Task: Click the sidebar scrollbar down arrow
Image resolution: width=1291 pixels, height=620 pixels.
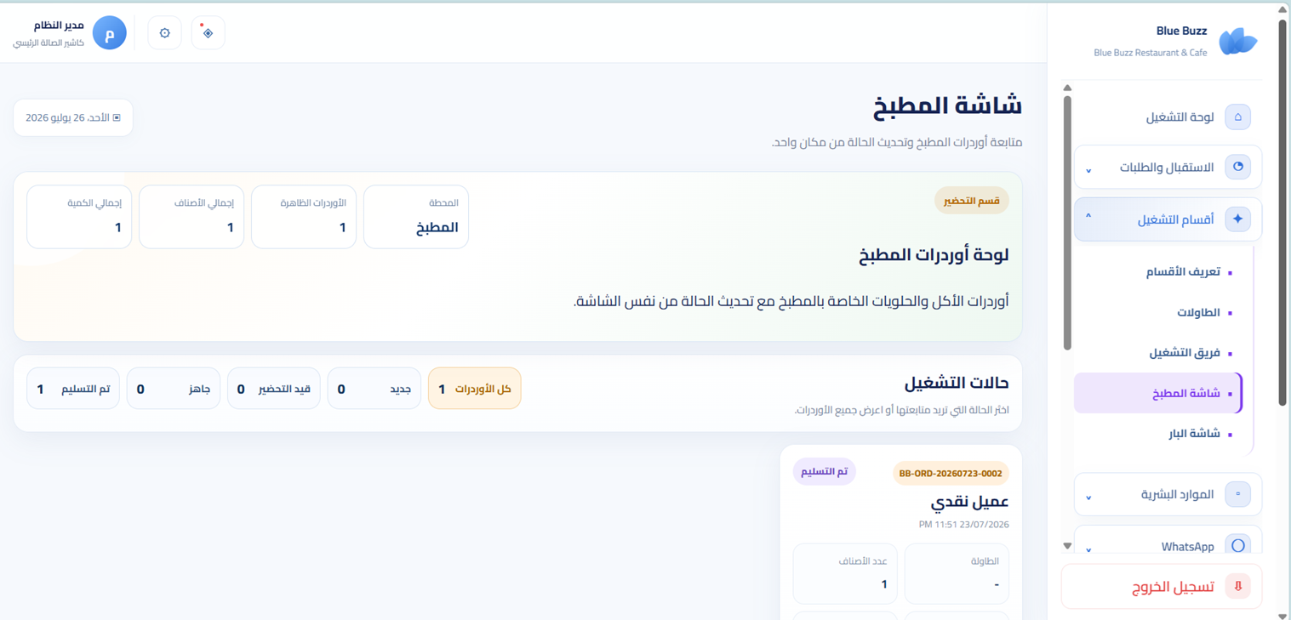Action: [x=1067, y=546]
